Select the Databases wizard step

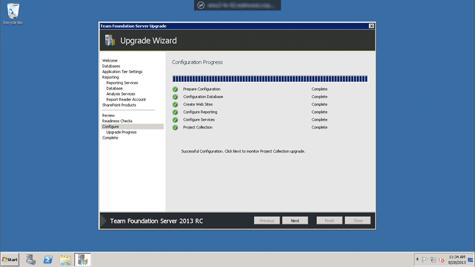coord(111,66)
